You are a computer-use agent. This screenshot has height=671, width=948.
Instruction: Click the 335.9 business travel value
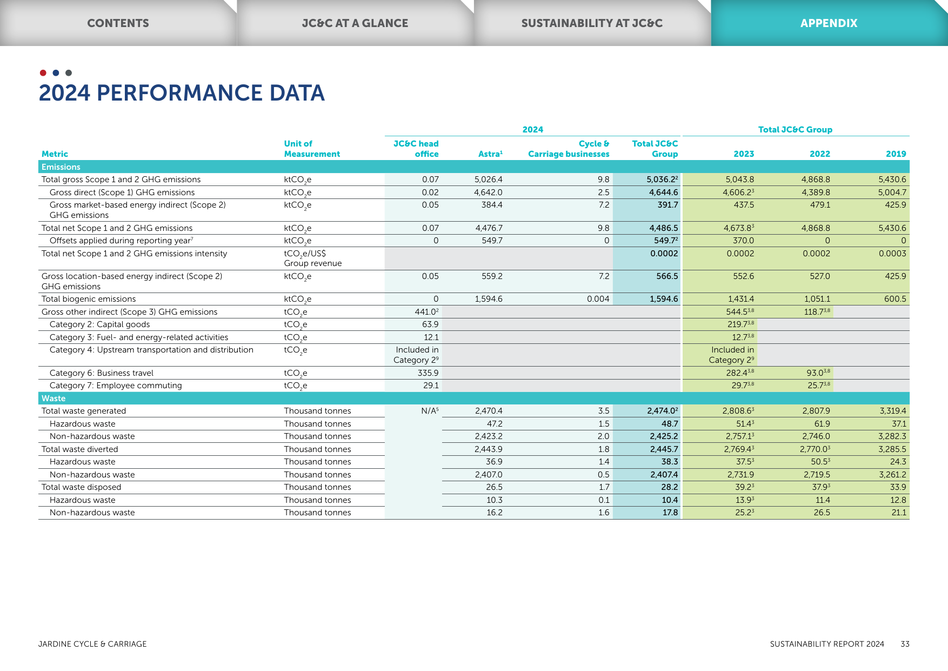click(428, 373)
